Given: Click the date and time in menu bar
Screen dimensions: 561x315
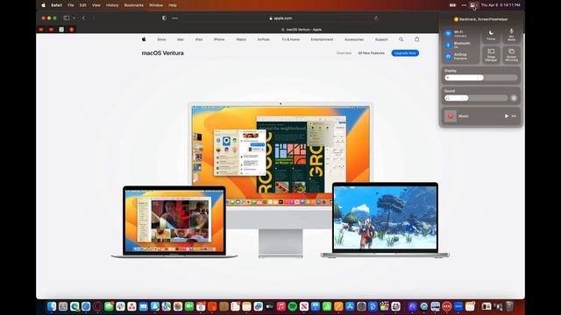Looking at the screenshot, I should point(501,5).
